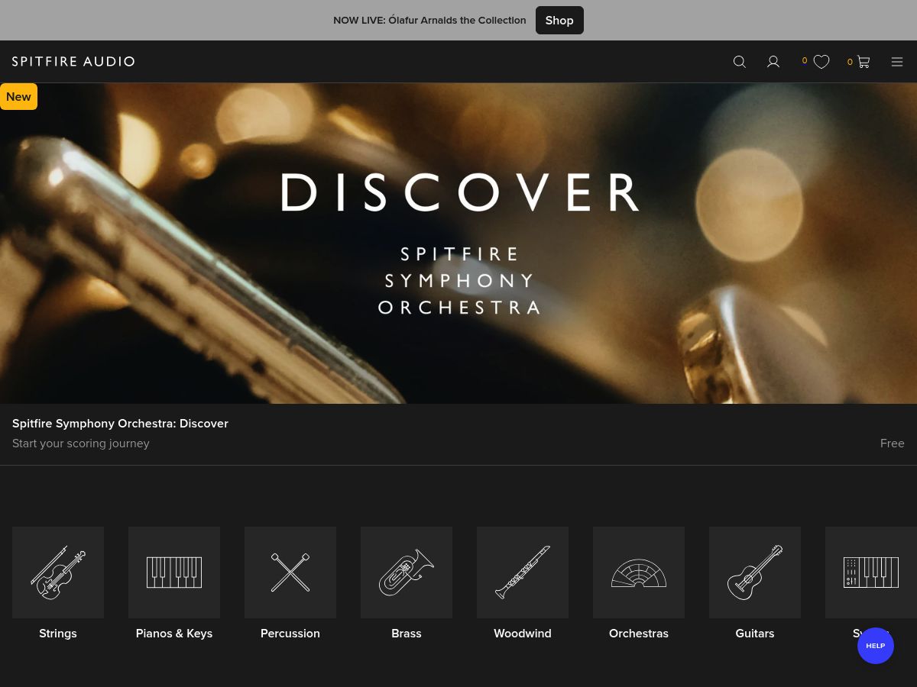Open the hamburger menu icon
Screen dimensions: 917x687
897,62
